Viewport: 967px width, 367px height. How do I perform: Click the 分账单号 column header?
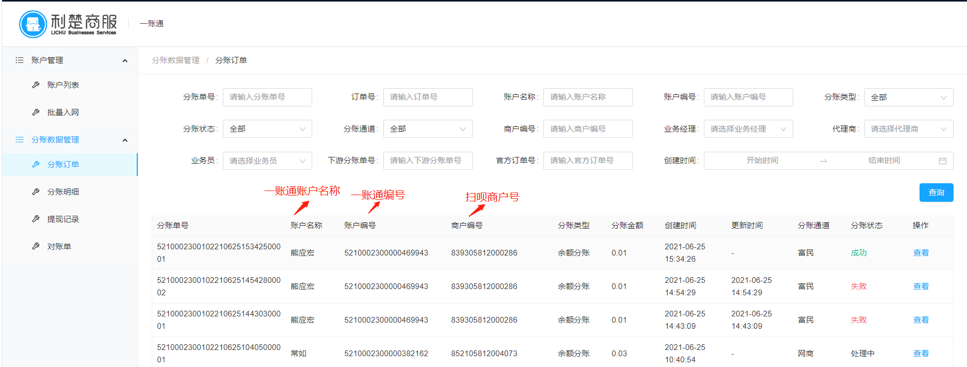(173, 226)
